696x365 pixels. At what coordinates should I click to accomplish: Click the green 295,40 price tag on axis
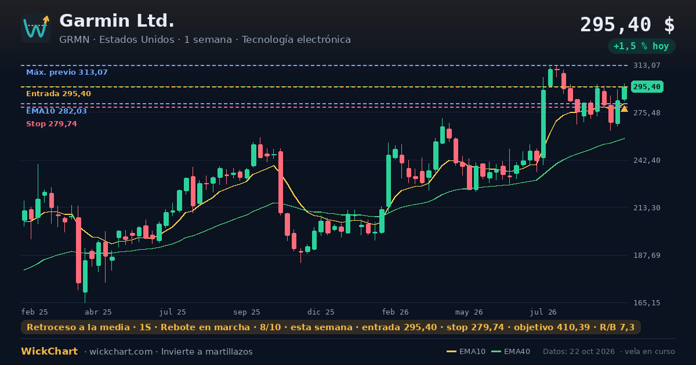(647, 87)
